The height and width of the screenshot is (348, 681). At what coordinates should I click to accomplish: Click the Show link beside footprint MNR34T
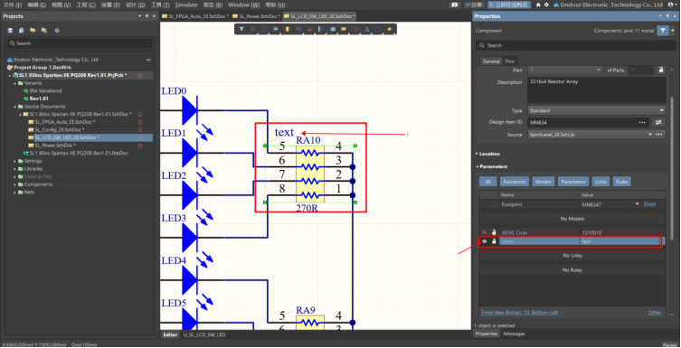tap(649, 204)
